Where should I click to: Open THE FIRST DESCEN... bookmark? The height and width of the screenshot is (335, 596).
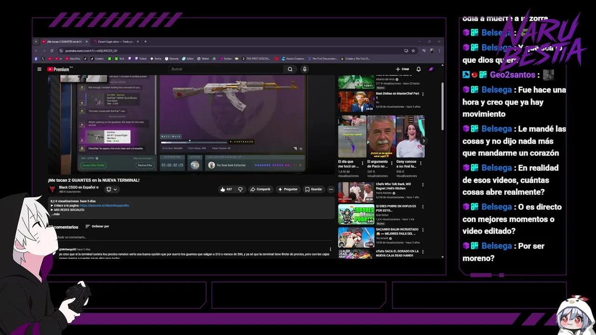255,59
